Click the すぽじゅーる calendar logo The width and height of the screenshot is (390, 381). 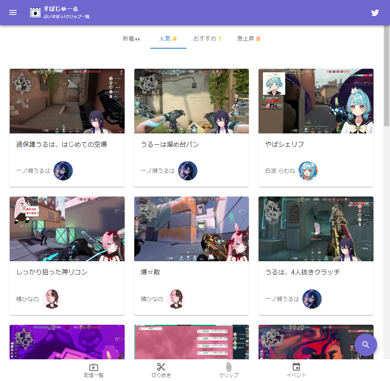tap(36, 12)
